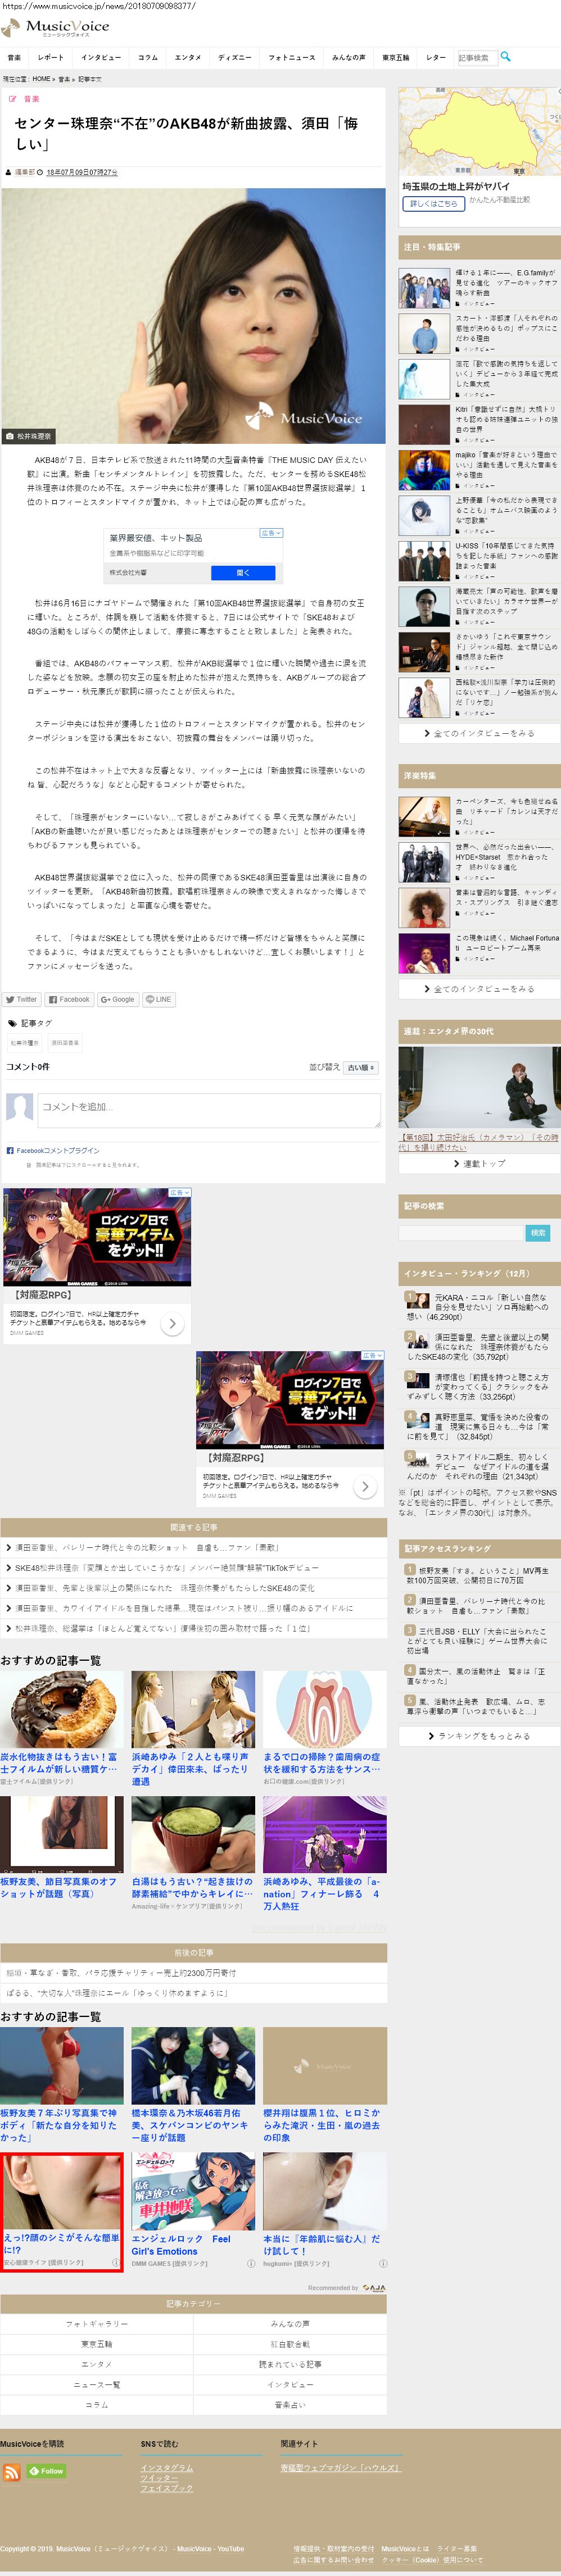
Task: Expand ad choices marker on text ad
Action: coord(271,533)
